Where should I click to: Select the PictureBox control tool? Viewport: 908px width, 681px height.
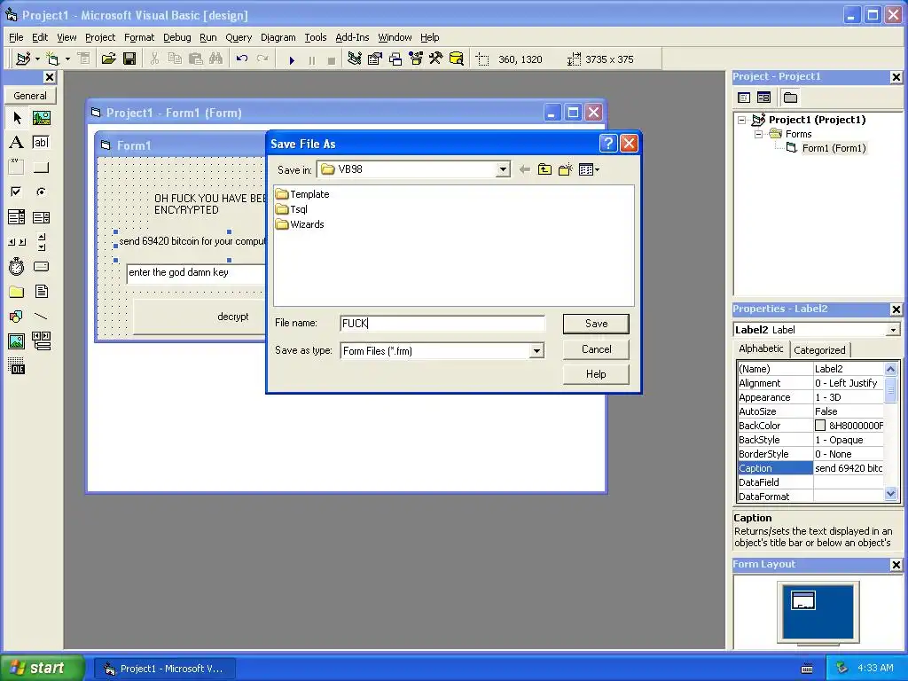coord(41,118)
